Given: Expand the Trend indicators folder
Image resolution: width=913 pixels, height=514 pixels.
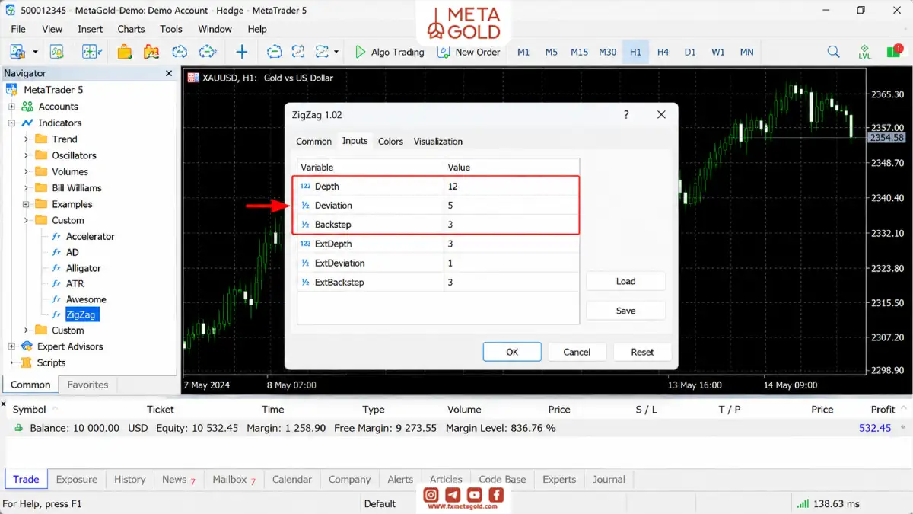Looking at the screenshot, I should [x=26, y=139].
